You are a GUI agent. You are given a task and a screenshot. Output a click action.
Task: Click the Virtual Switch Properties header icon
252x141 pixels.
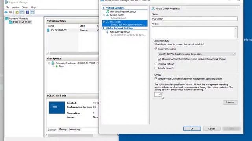(x=153, y=9)
